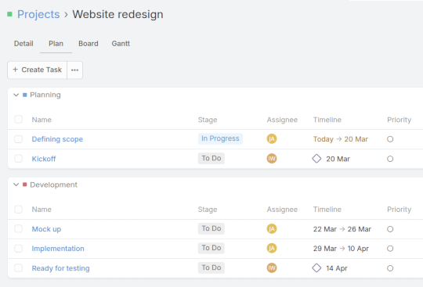Click the IW assignee avatar for Kickoff

tap(272, 159)
